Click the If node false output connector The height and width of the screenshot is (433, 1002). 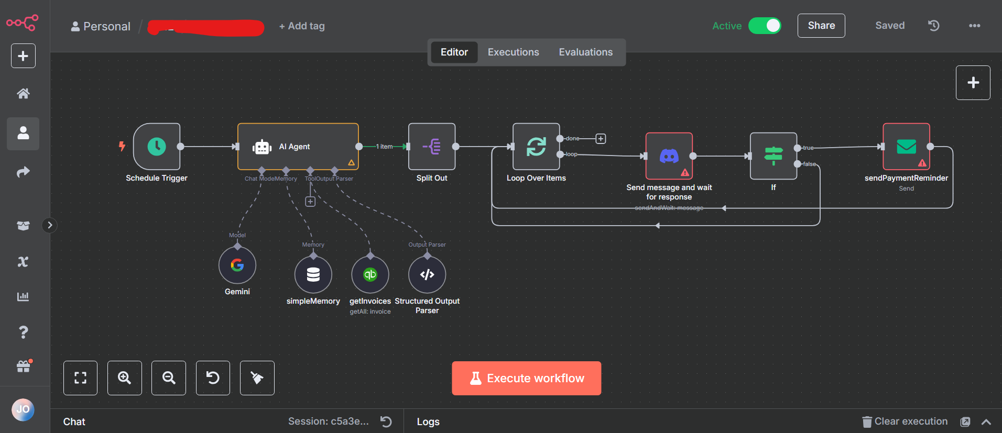pyautogui.click(x=797, y=164)
